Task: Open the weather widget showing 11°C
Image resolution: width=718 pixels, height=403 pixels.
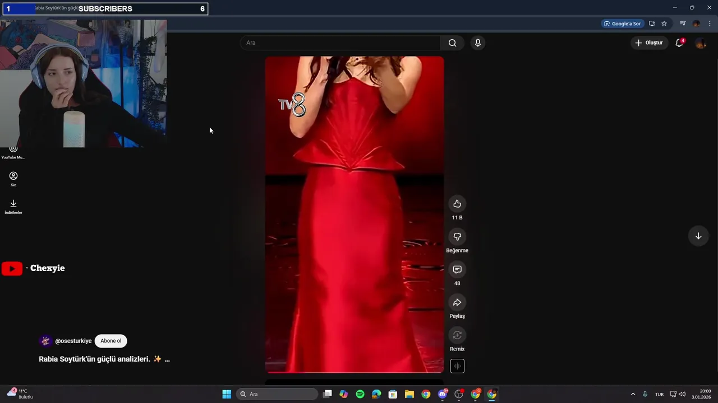Action: pos(20,394)
